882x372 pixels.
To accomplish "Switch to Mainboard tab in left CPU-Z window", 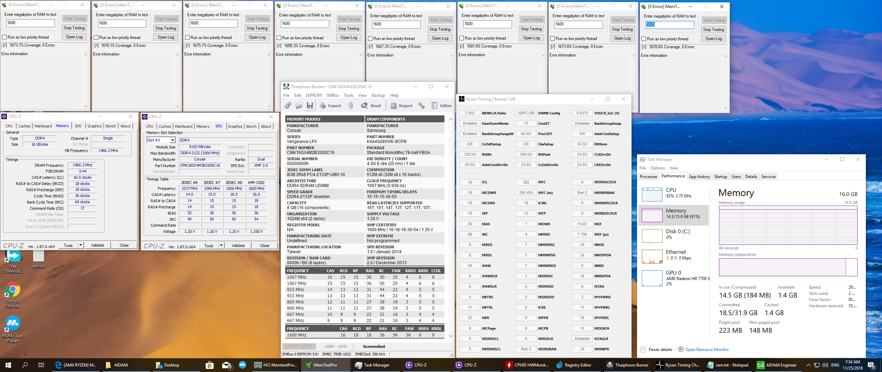I will pyautogui.click(x=43, y=126).
